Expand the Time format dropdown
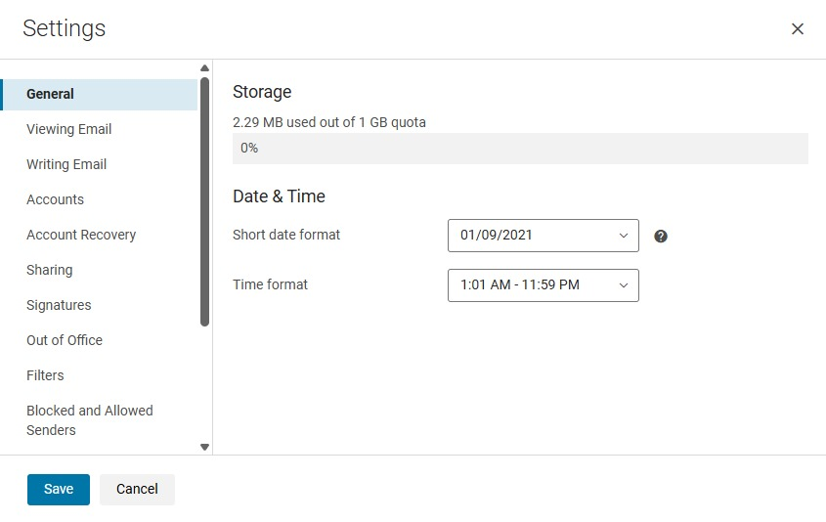This screenshot has height=522, width=826. tap(543, 285)
